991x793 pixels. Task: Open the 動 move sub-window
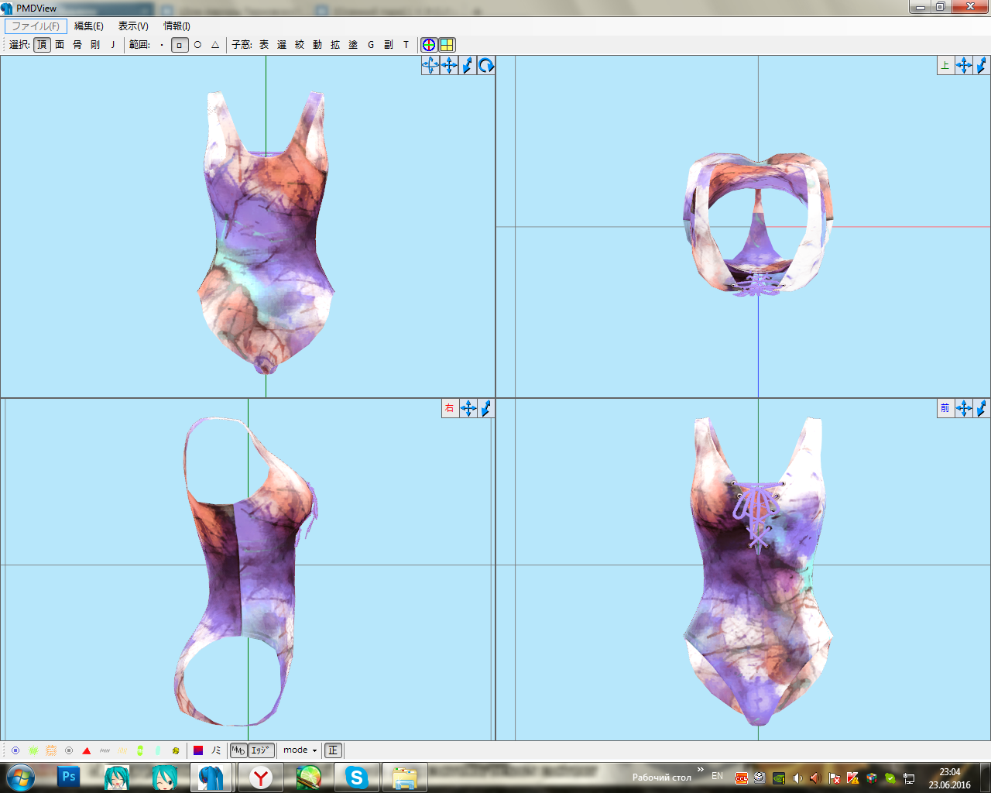317,45
